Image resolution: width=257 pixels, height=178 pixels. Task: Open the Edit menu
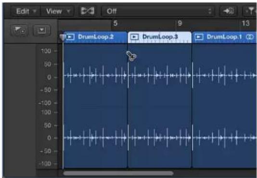[26, 11]
